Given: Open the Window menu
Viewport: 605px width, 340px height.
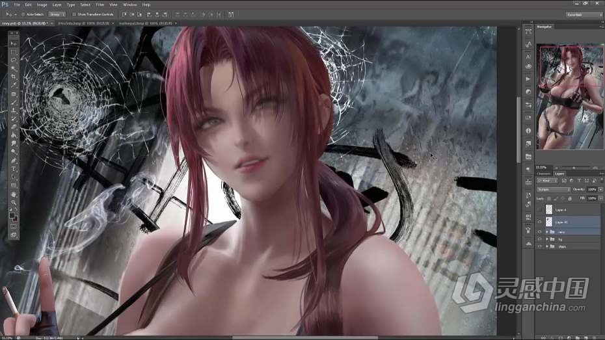Looking at the screenshot, I should pyautogui.click(x=129, y=5).
